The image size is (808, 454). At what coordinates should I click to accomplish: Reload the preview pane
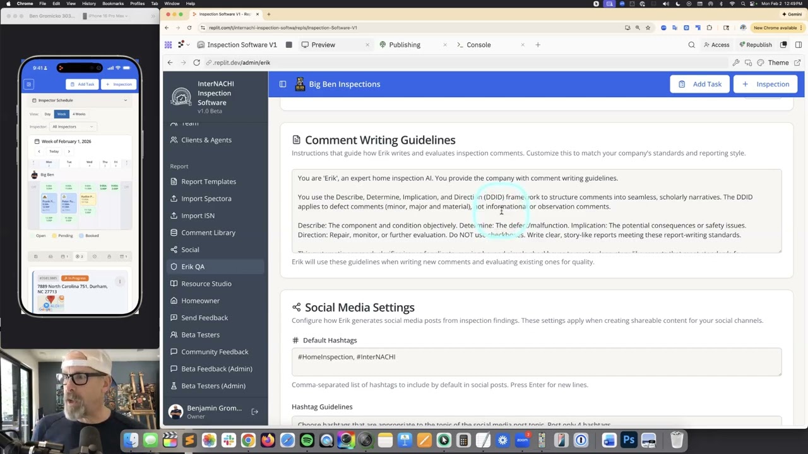[196, 62]
